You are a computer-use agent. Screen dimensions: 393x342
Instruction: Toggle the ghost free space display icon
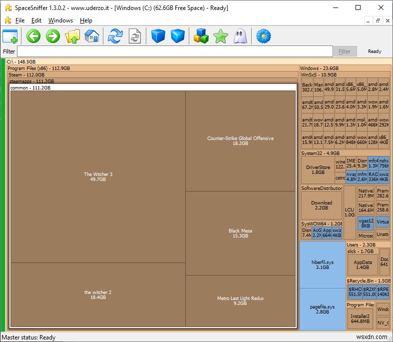click(240, 36)
